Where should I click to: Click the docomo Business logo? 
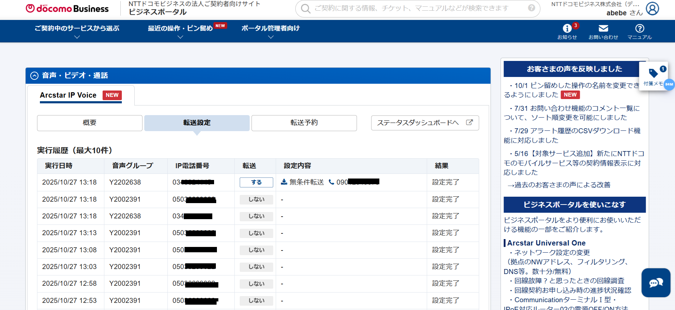pyautogui.click(x=67, y=9)
